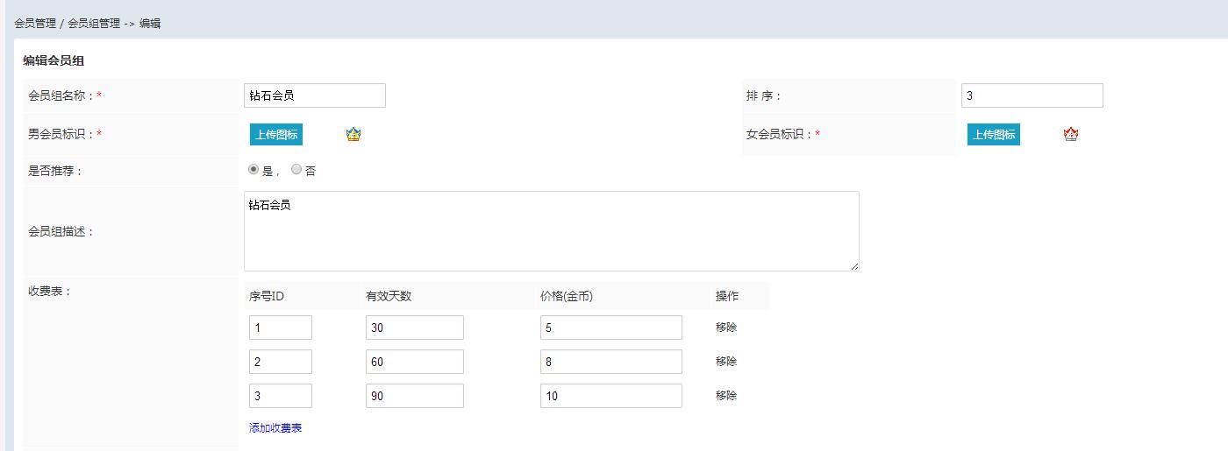Click 上传图标 for 女会员标识
This screenshot has width=1228, height=451.
pos(993,134)
